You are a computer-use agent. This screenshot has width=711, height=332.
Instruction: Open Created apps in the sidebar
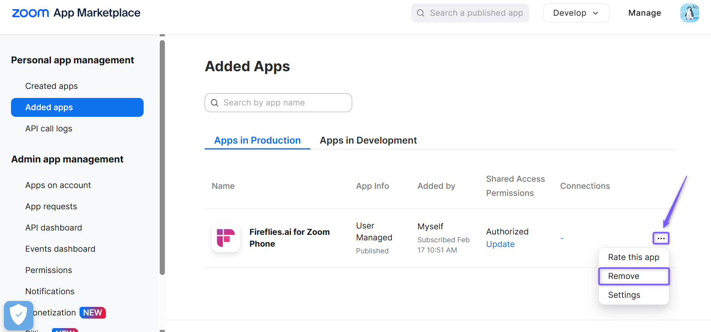click(52, 86)
